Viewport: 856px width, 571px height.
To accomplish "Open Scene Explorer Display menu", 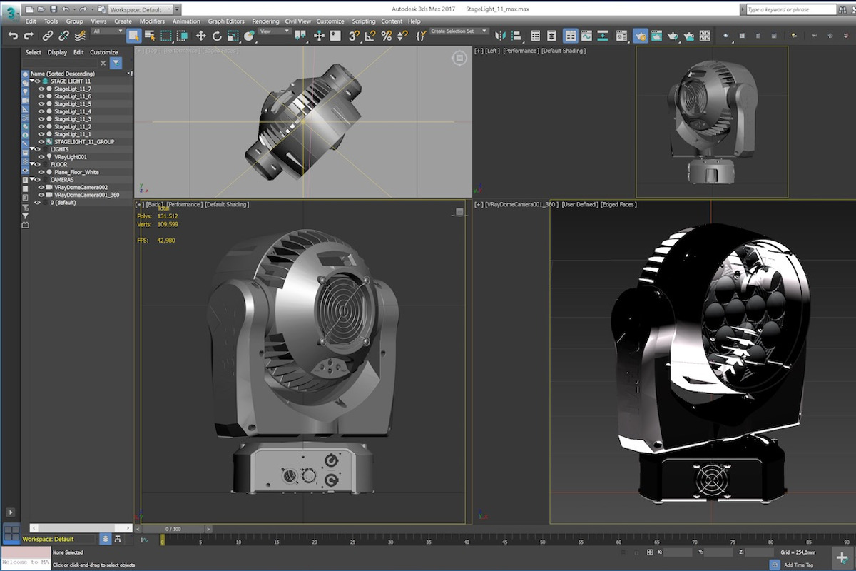I will [x=57, y=52].
